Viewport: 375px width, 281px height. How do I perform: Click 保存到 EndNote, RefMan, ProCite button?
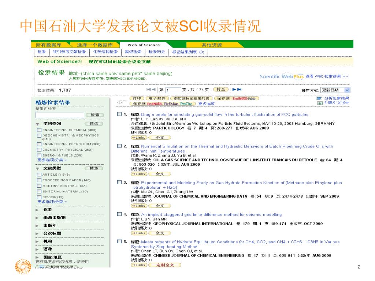tap(163, 104)
